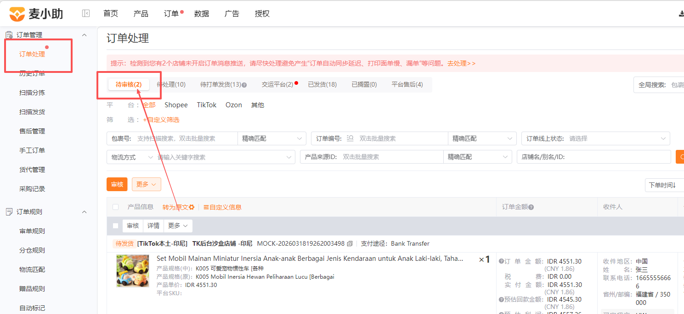Click the help icon beside 待打单发货(13)
Viewport: 684px width, 314px height.
[244, 85]
